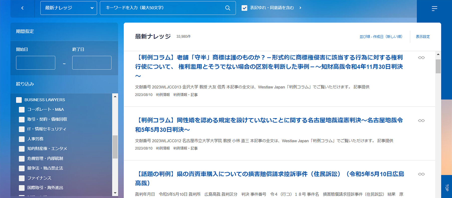Click the magnifying glass search icon
This screenshot has height=198, width=452.
pyautogui.click(x=228, y=8)
